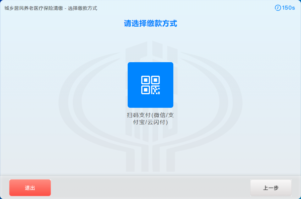Click the 扫码支付(微信/支付宝/云闪付) caption text
Viewport: 301px width, 199px height.
150,118
